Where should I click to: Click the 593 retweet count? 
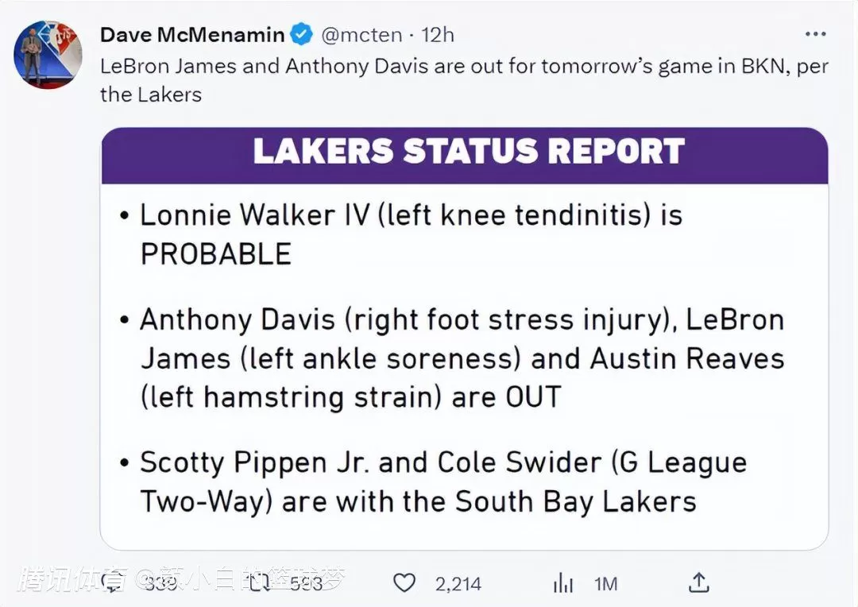pyautogui.click(x=307, y=584)
